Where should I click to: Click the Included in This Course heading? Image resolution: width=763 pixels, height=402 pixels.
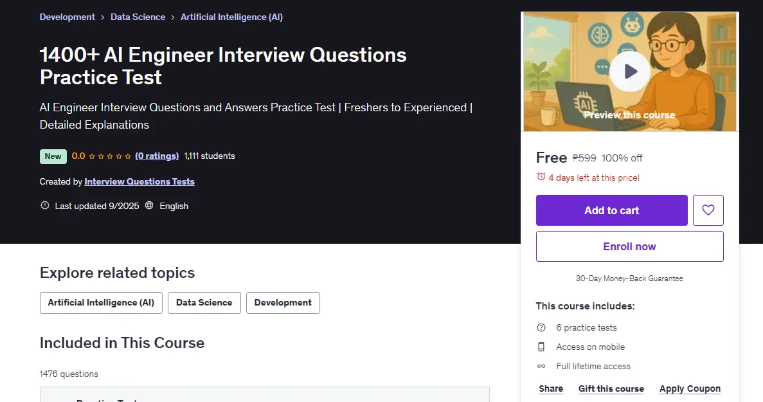pos(122,343)
